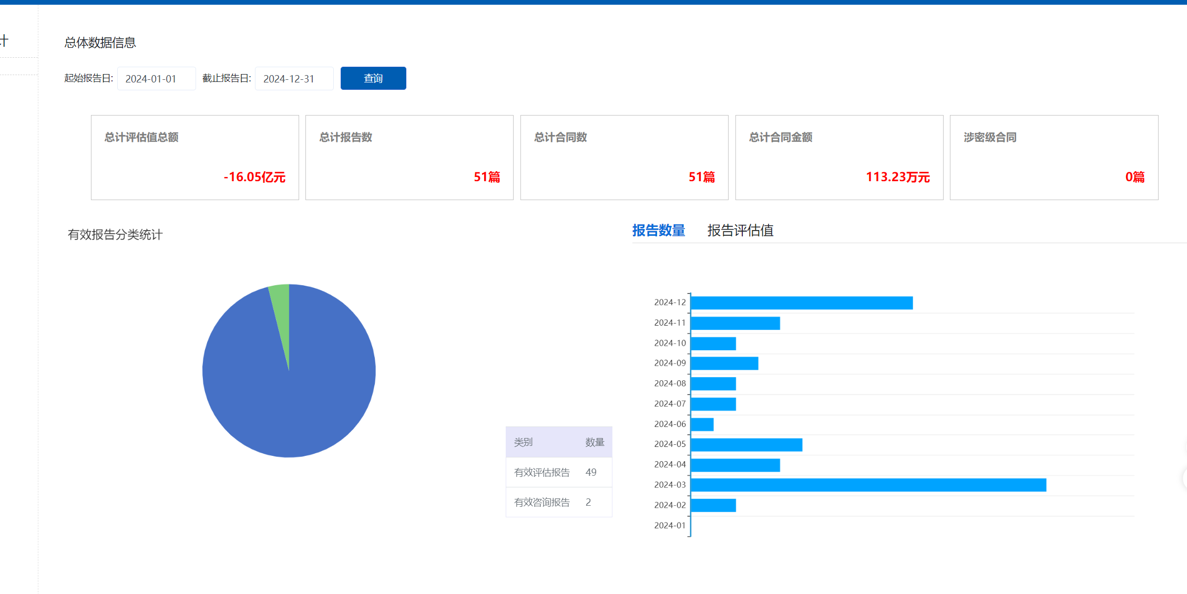Click the 数量 column header
The height and width of the screenshot is (594, 1187).
click(595, 442)
